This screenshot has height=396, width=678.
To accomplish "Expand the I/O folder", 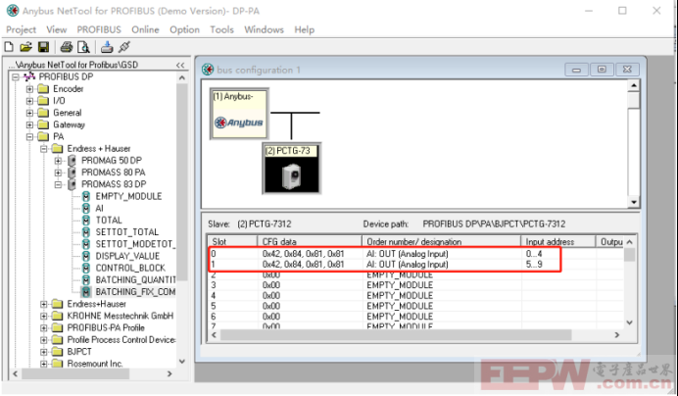I will point(29,101).
